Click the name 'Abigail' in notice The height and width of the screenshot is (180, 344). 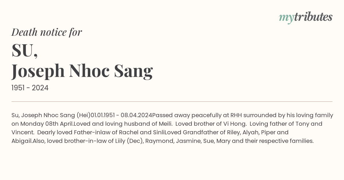pyautogui.click(x=21, y=141)
